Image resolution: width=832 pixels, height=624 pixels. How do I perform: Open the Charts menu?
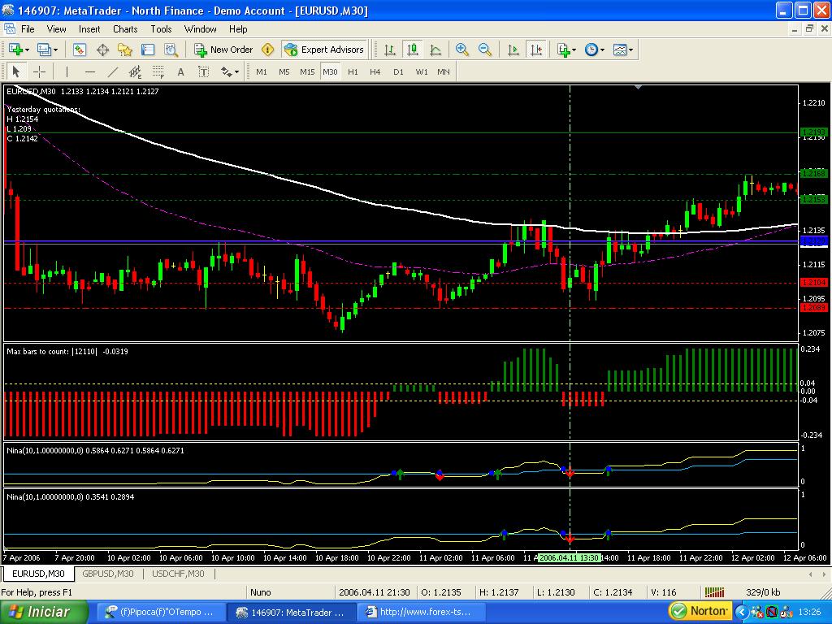[125, 29]
